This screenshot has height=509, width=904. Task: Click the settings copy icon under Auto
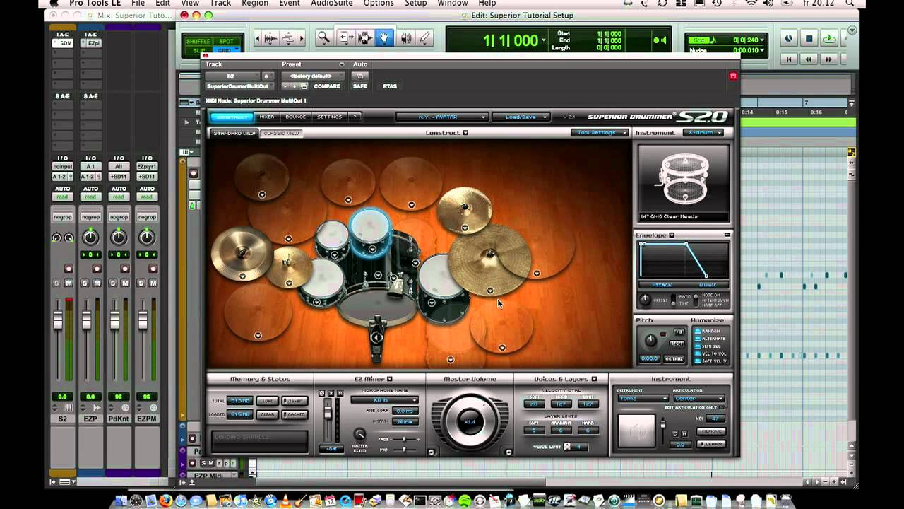tap(359, 76)
